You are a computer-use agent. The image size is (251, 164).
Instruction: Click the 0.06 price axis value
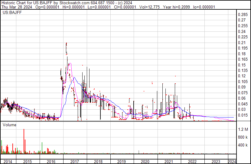point(242,98)
